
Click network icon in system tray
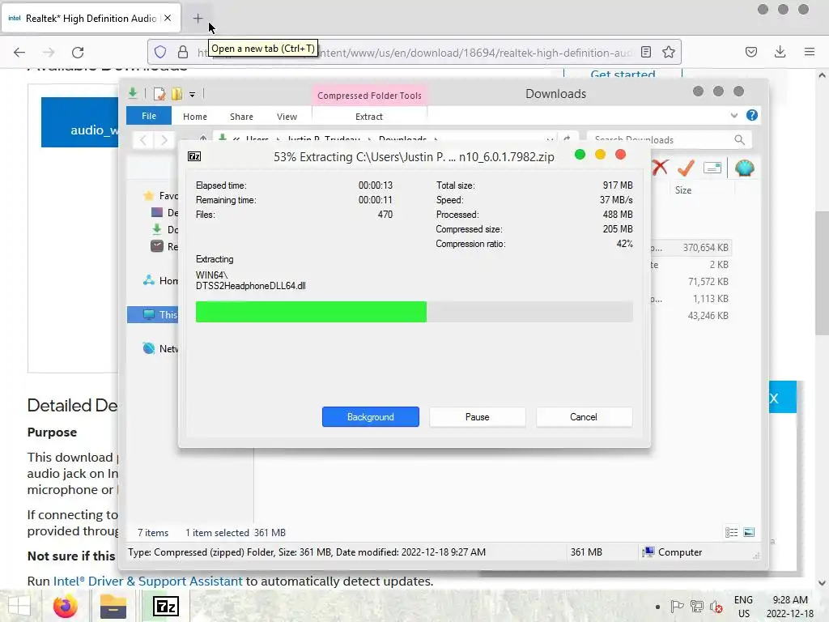[697, 607]
